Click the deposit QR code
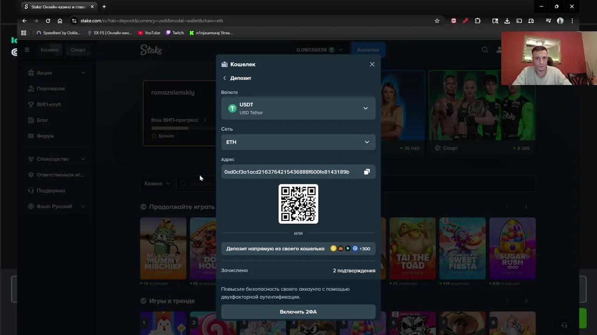The width and height of the screenshot is (597, 335). pos(298,204)
